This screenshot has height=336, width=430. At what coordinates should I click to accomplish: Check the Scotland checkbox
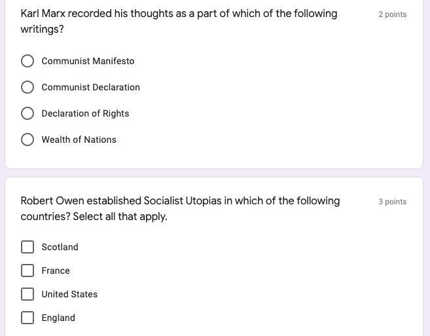click(27, 247)
